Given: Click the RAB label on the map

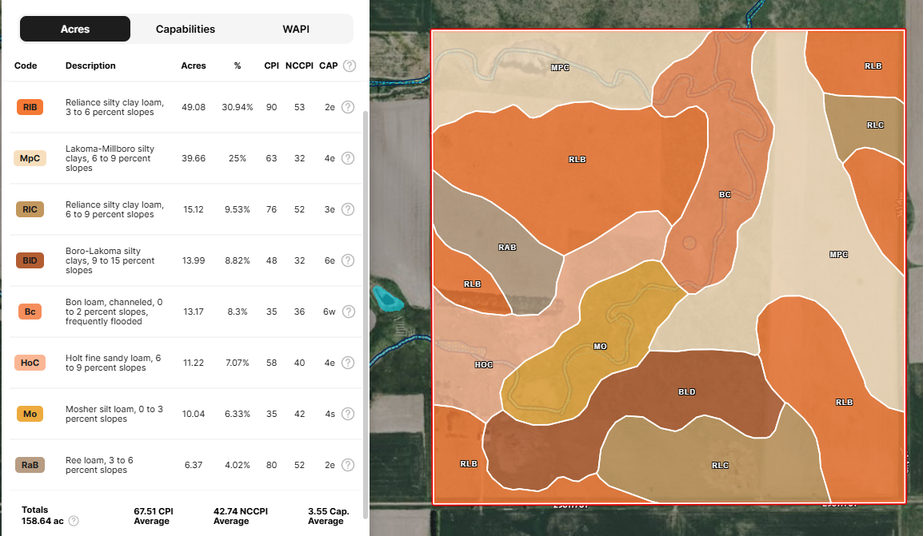Looking at the screenshot, I should click(507, 248).
